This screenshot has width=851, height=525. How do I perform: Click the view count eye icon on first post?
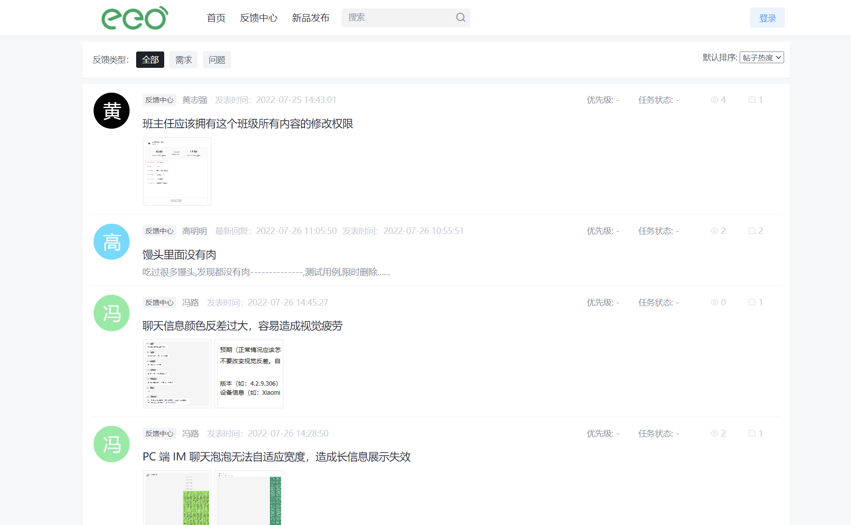pos(714,100)
